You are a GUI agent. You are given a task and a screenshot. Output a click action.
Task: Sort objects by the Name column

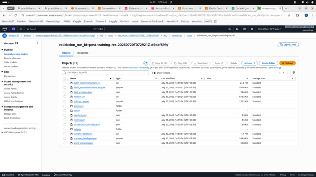click(73, 78)
